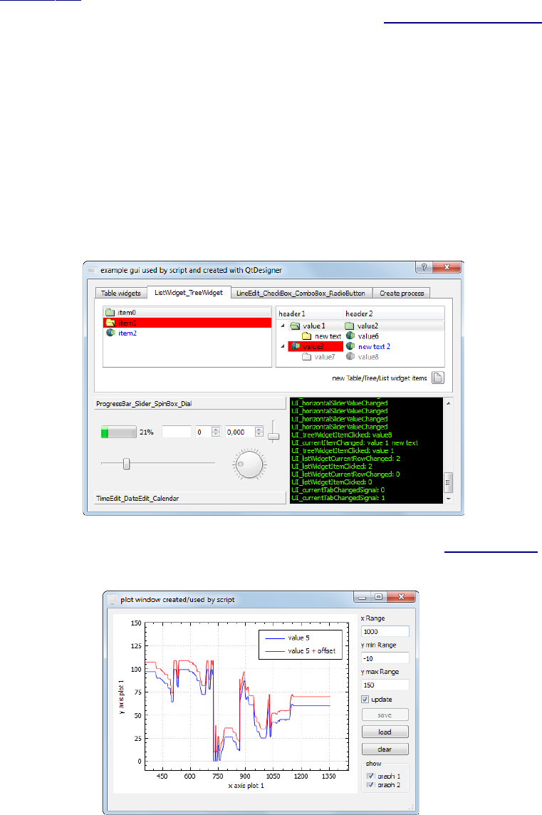542x815 pixels.
Task: Click the globe icon beside item2
Action: pyautogui.click(x=110, y=333)
